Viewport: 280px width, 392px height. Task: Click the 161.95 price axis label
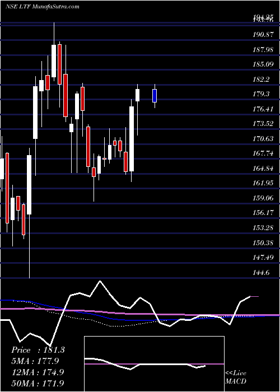263,183
